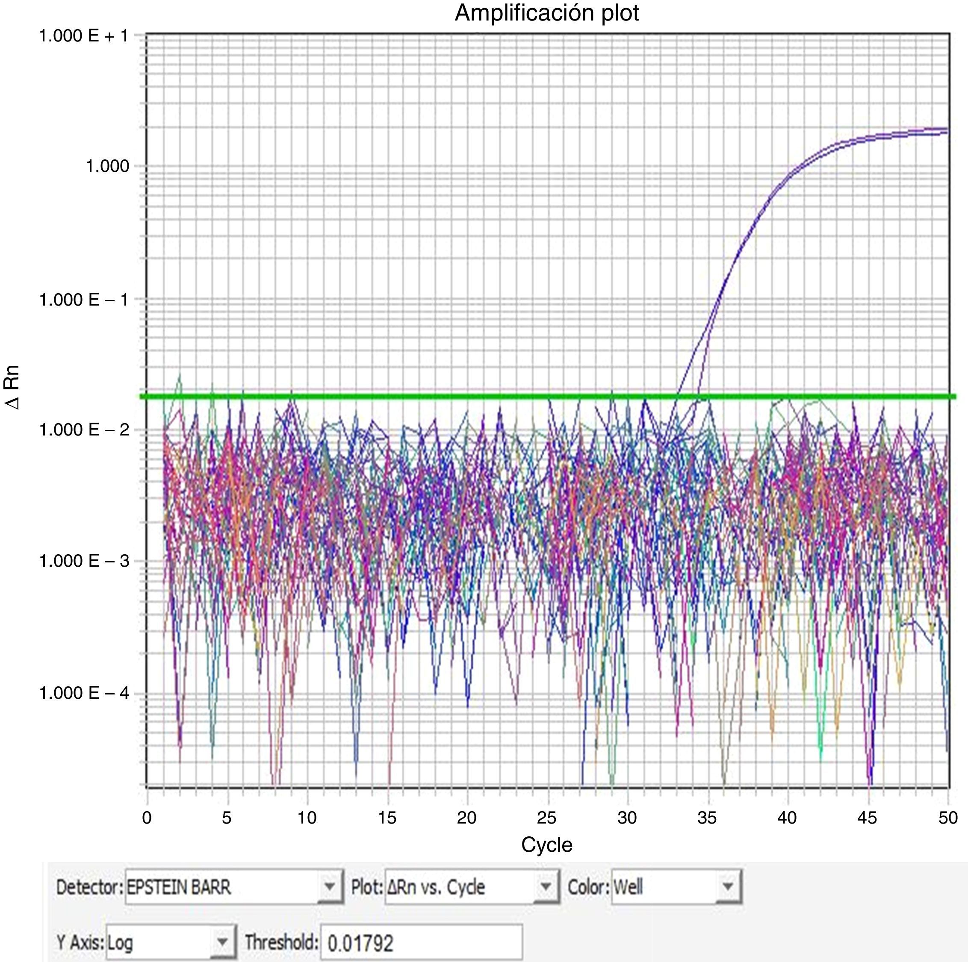Click the 1.000 E – 2 y-axis tick label
968x962 pixels.
[x=84, y=430]
